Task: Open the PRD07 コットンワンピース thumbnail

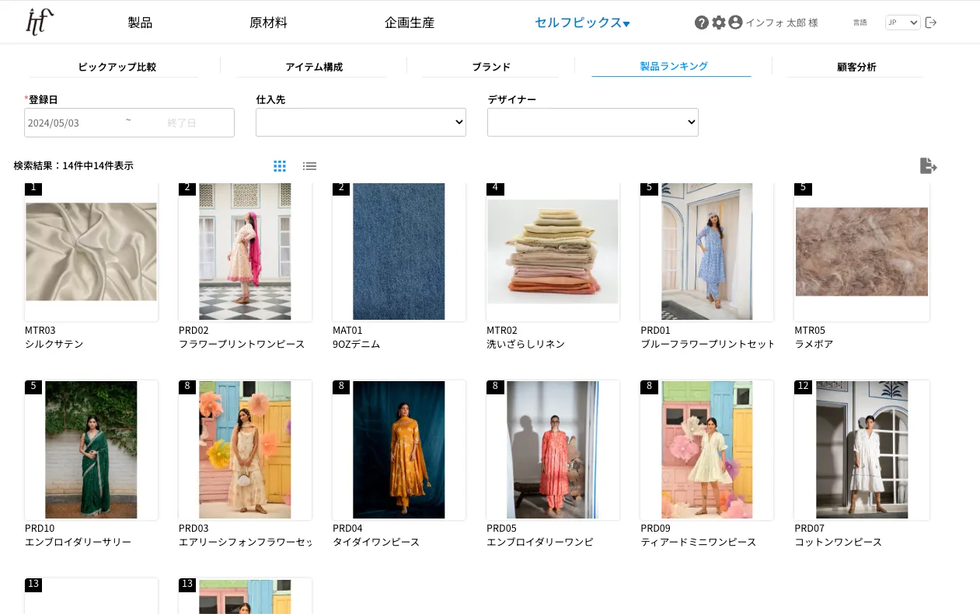Action: click(x=861, y=449)
